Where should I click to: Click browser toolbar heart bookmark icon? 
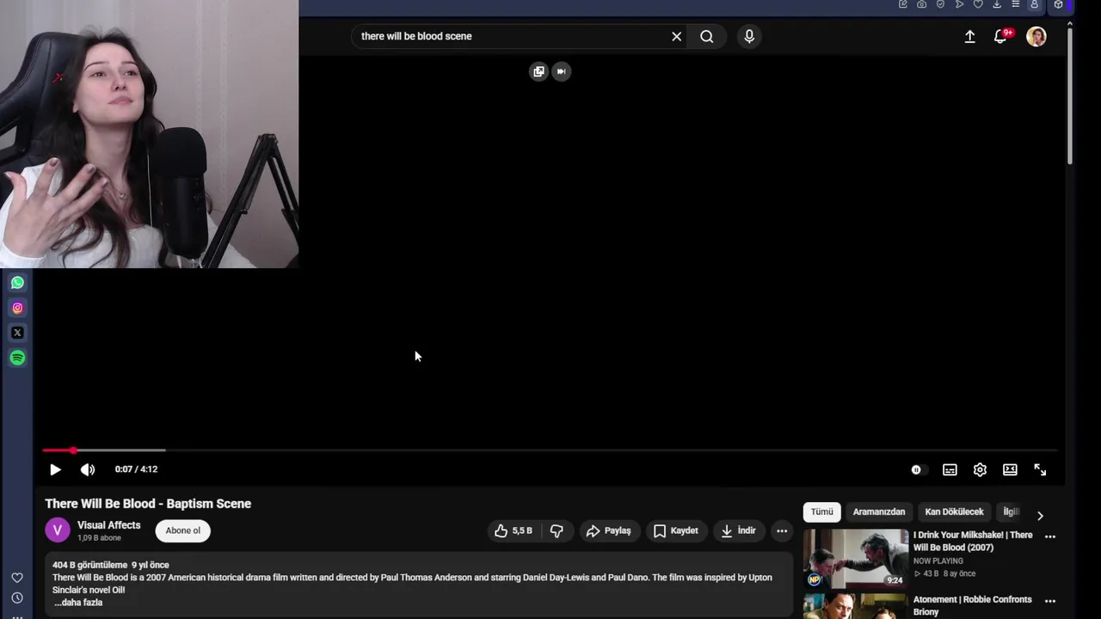(978, 4)
